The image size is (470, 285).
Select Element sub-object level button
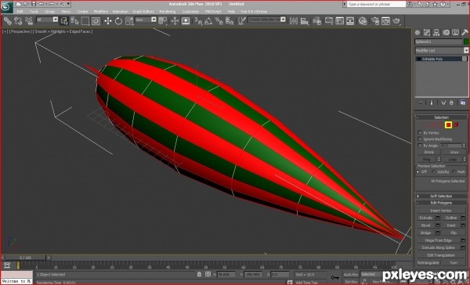coord(456,124)
